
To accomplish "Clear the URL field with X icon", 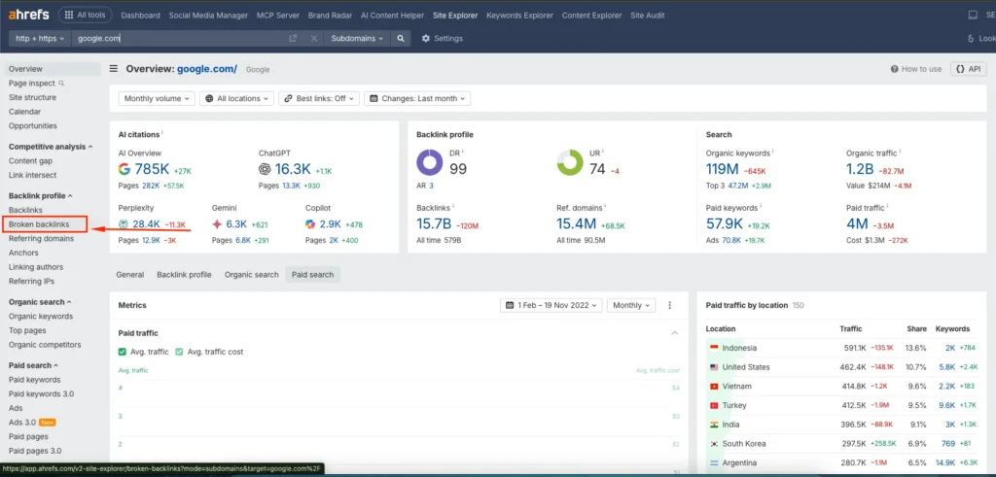I will click(314, 39).
